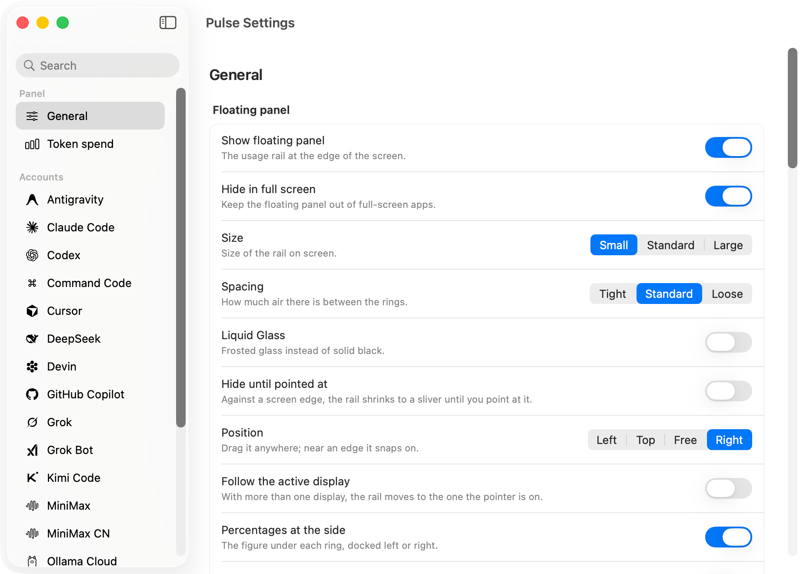Open the Command Code account settings

[x=90, y=283]
